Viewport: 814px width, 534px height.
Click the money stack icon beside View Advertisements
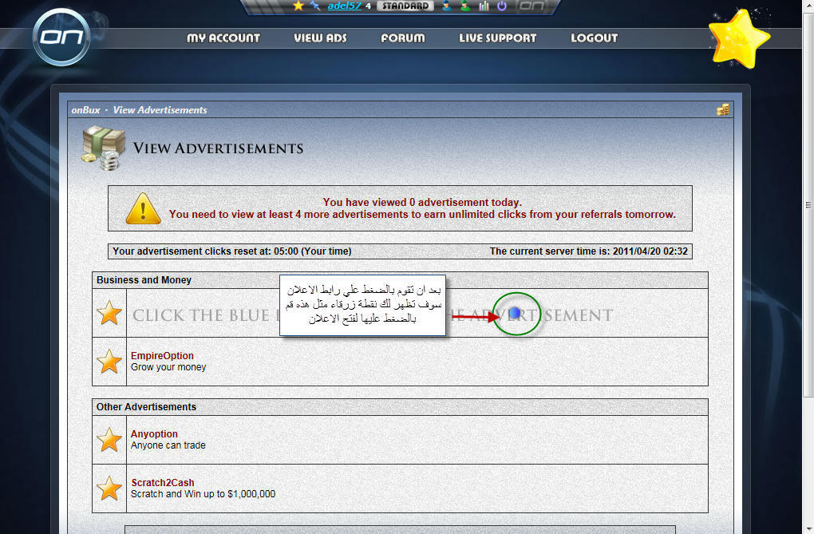point(103,148)
